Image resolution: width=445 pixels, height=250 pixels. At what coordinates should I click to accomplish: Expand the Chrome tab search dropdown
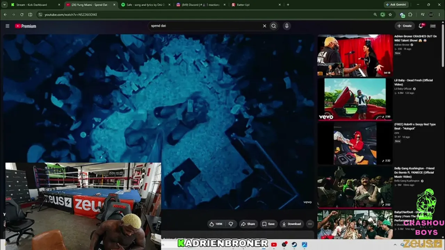tap(5, 5)
